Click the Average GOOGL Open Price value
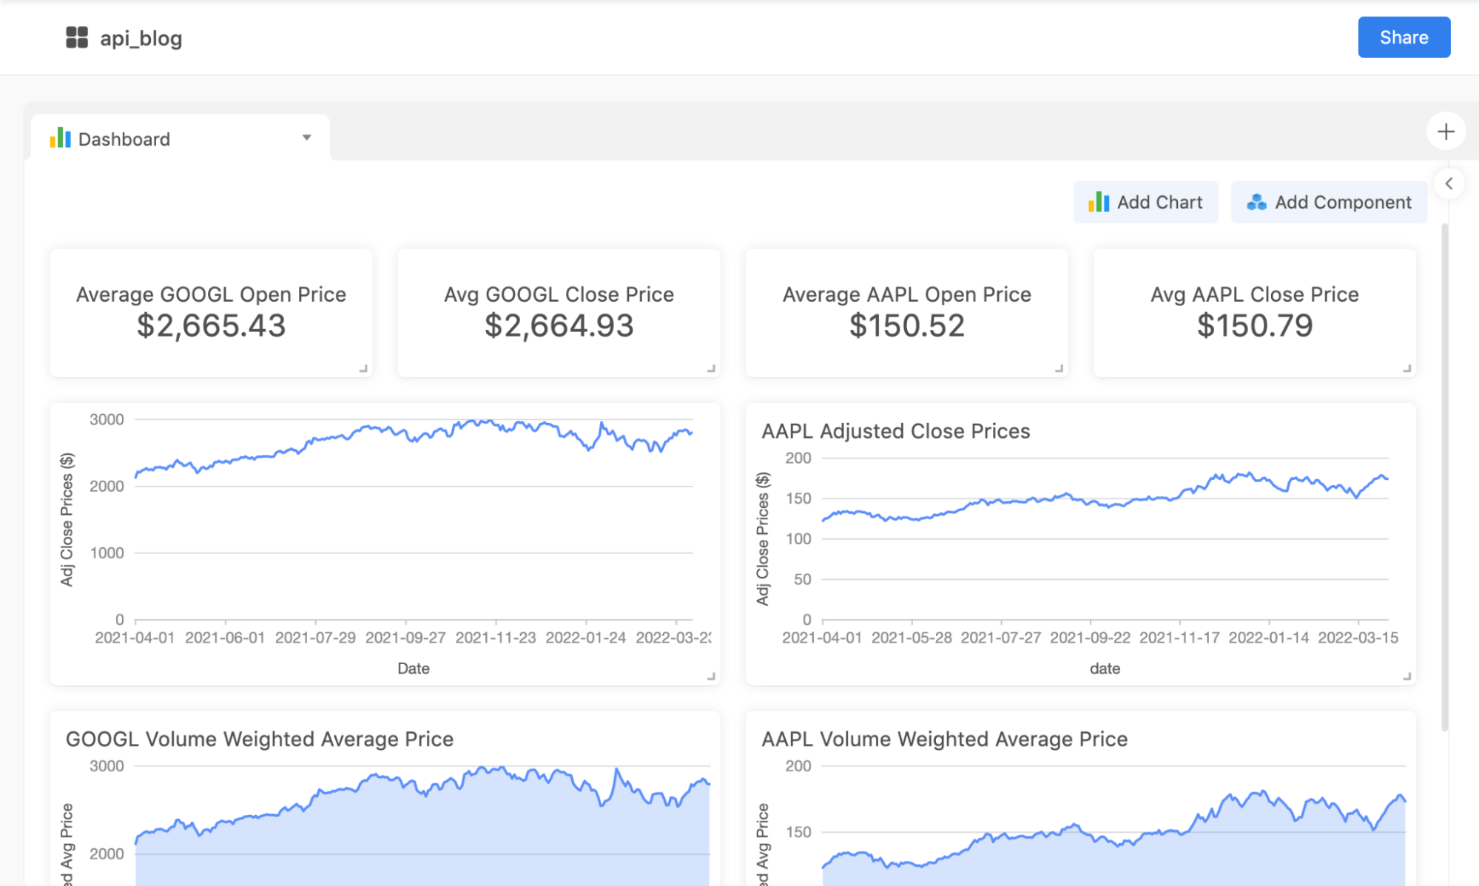This screenshot has height=886, width=1479. (x=211, y=326)
